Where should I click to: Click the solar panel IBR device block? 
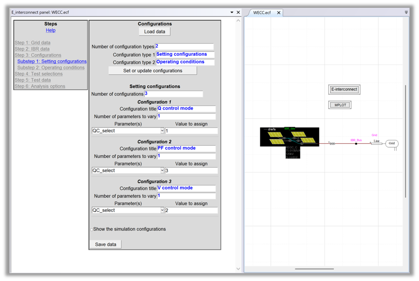pyautogui.click(x=289, y=137)
